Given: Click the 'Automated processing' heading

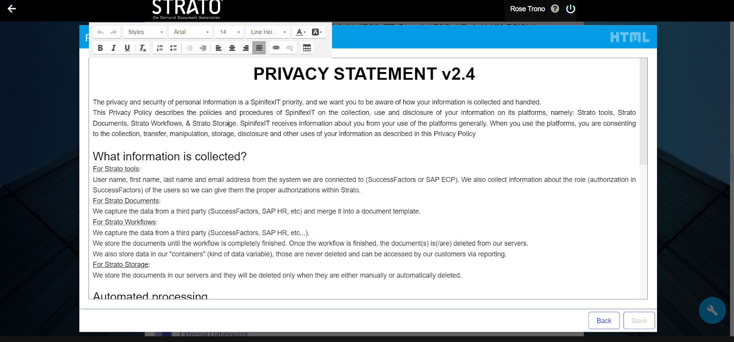Looking at the screenshot, I should tap(150, 295).
